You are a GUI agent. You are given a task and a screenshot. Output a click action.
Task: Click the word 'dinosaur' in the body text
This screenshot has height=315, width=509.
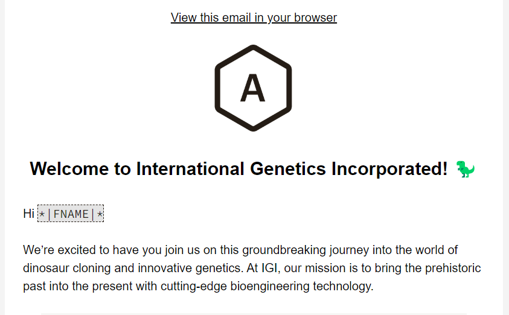46,269
